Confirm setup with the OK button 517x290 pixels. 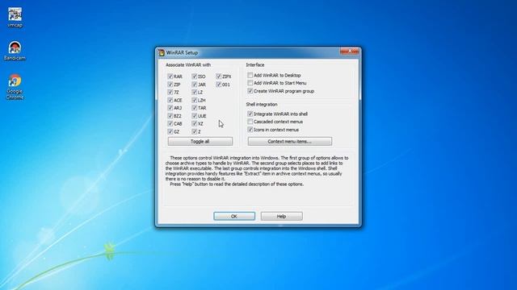234,216
